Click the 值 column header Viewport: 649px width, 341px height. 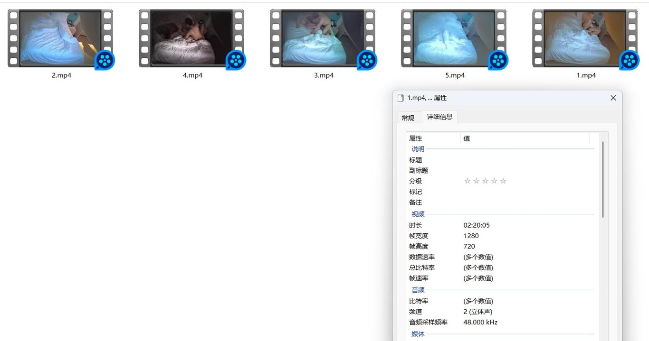pyautogui.click(x=525, y=138)
